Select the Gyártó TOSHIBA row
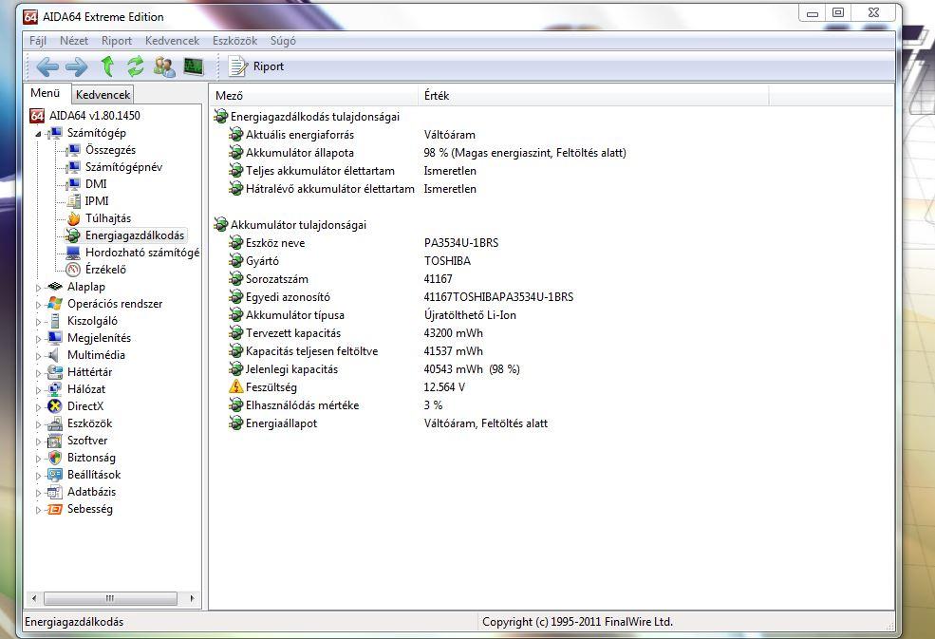Screen dimensions: 935x639 (349, 261)
